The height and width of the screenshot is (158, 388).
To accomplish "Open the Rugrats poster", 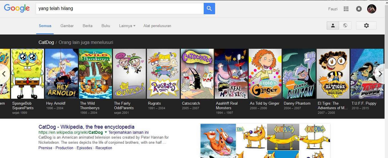I will point(163,74).
